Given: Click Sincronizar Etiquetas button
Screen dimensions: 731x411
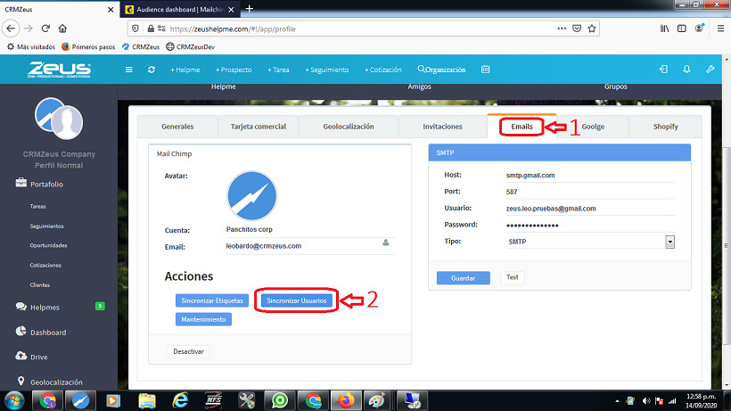Looking at the screenshot, I should point(212,300).
